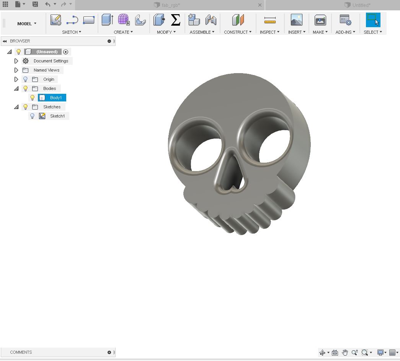
Task: Select the 3D Print make tool
Action: [x=320, y=20]
